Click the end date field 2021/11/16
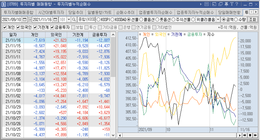 [42, 19]
